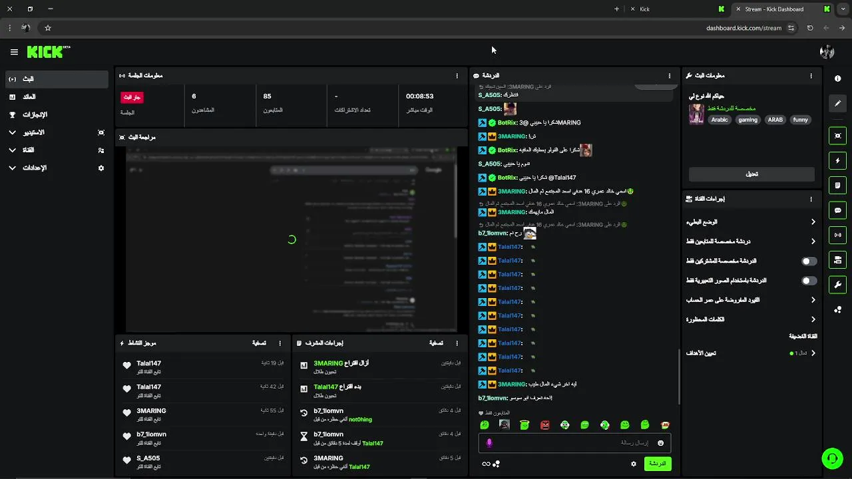The width and height of the screenshot is (852, 479).
Task: Click the S_A505 entry in activity feed
Action: (203, 462)
